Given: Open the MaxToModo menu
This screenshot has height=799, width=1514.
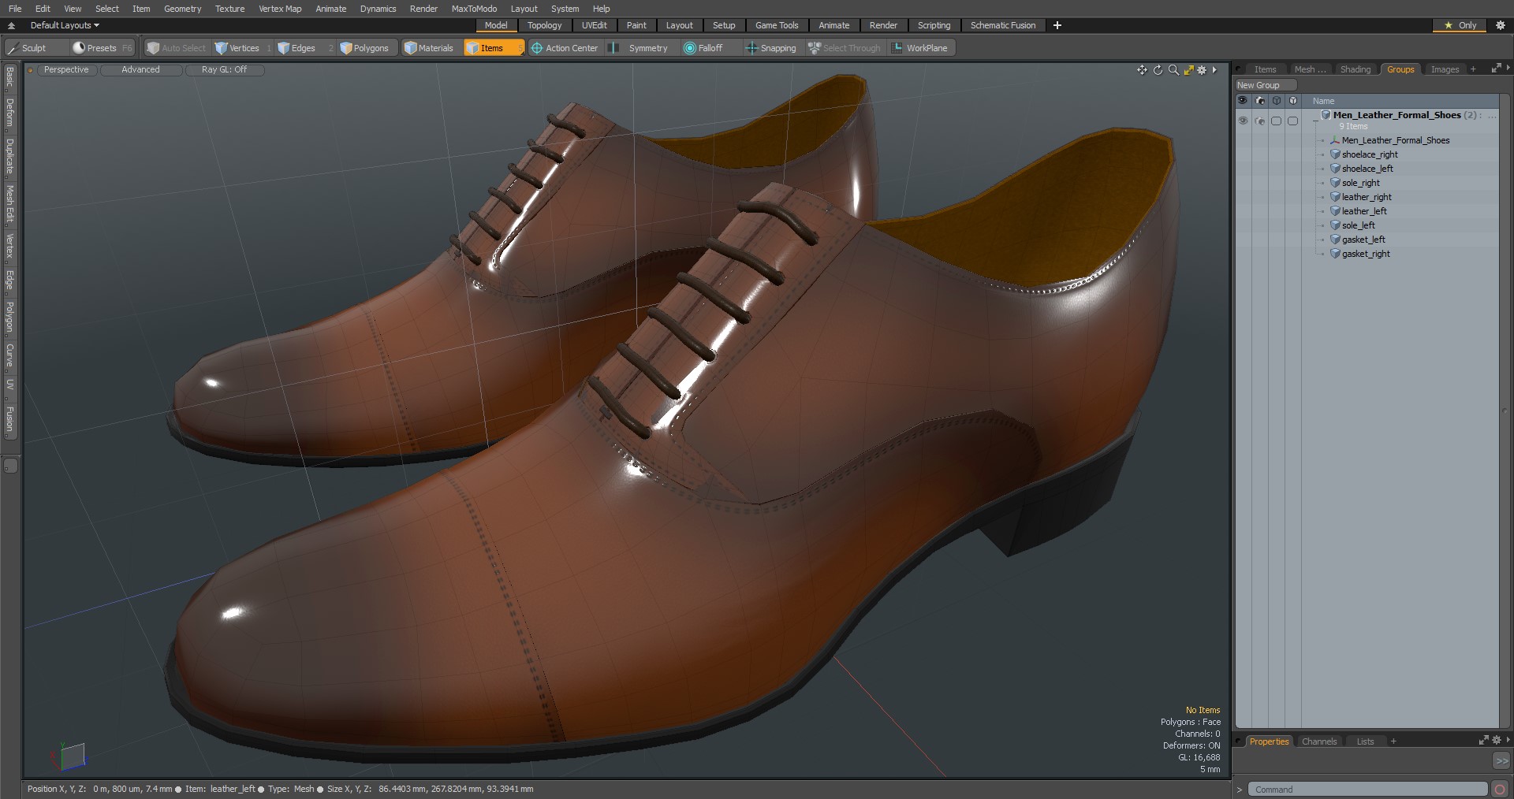Looking at the screenshot, I should click(474, 9).
